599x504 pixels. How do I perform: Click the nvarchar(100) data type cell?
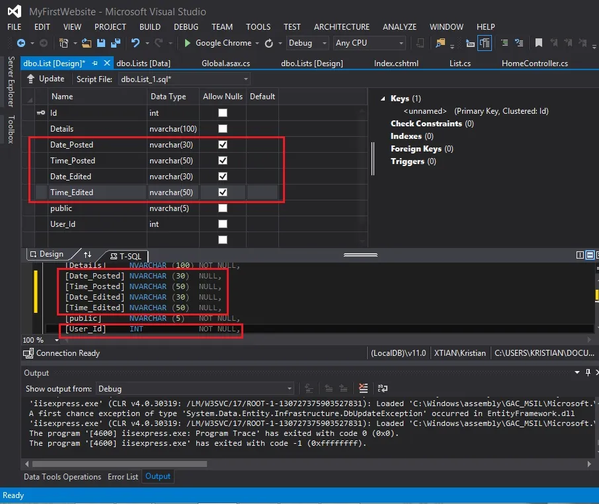click(173, 129)
